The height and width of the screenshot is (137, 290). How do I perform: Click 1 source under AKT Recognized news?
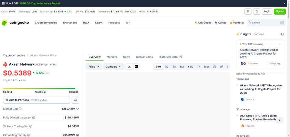tap(248, 99)
